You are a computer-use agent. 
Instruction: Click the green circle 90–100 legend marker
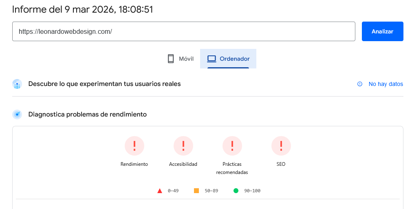tap(236, 191)
